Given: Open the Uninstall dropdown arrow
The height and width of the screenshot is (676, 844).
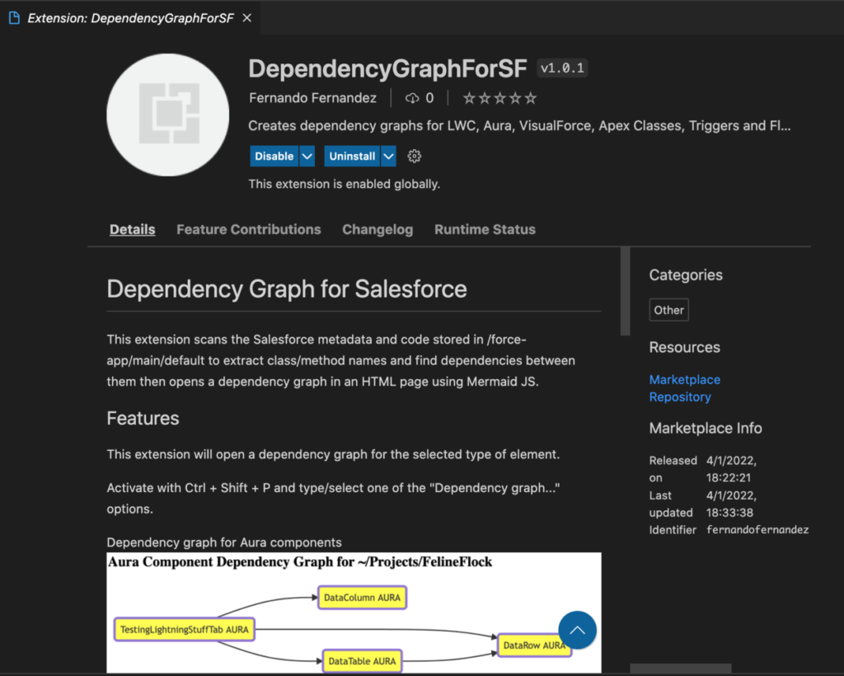Looking at the screenshot, I should click(389, 156).
